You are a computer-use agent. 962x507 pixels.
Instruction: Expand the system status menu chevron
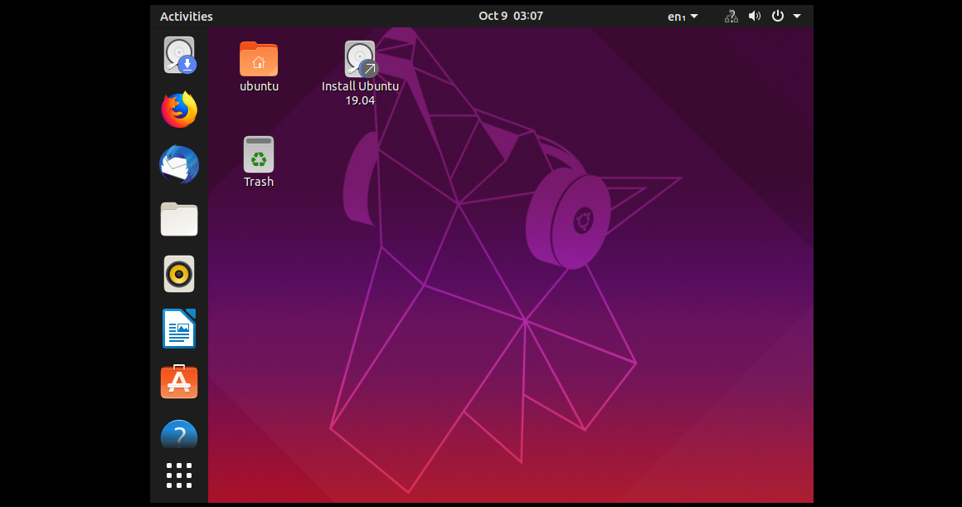point(796,16)
